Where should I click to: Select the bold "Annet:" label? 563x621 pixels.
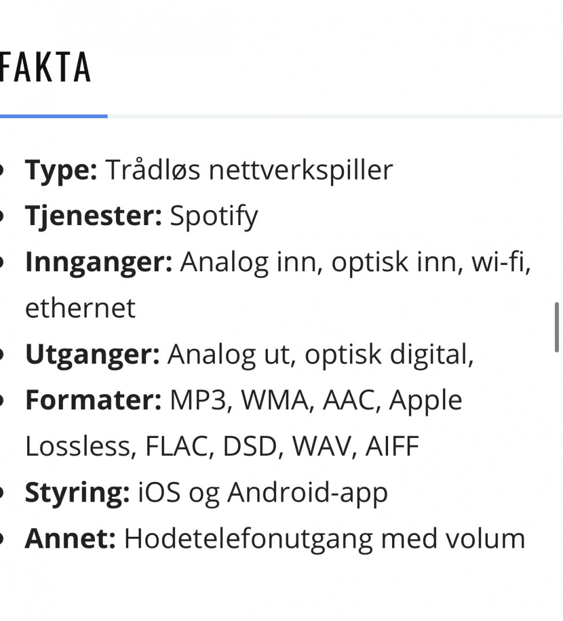[70, 538]
